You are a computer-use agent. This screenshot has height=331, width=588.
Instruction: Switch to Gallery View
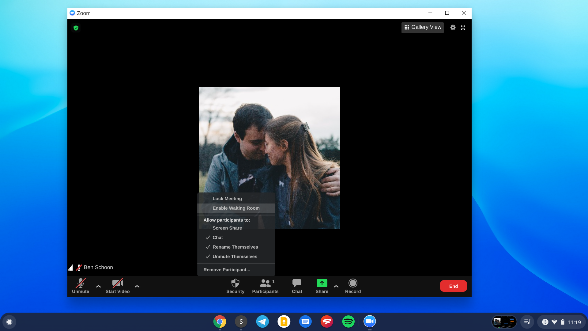point(423,27)
